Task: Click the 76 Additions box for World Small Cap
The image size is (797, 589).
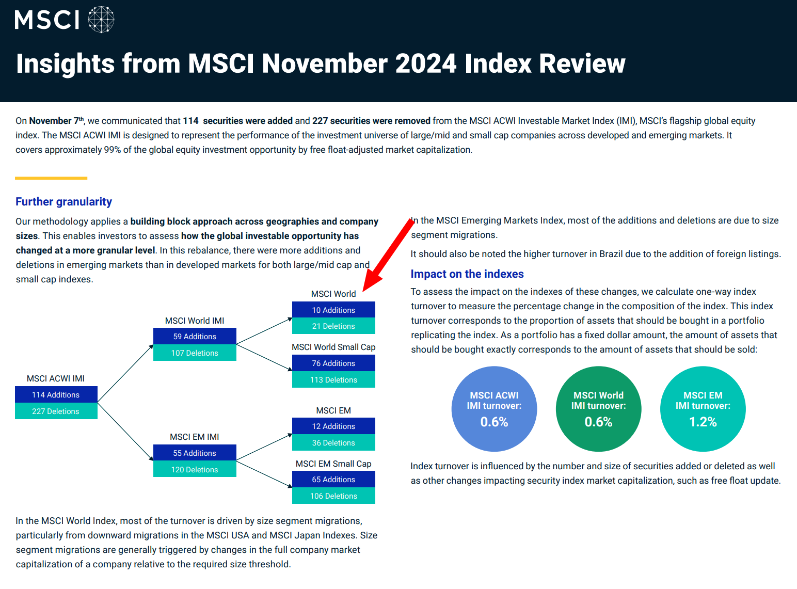Action: 333,363
